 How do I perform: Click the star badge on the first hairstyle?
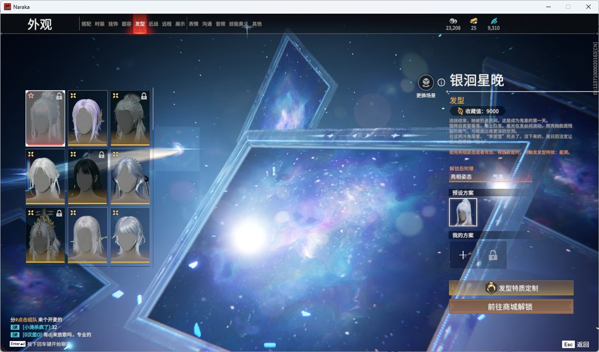[31, 95]
